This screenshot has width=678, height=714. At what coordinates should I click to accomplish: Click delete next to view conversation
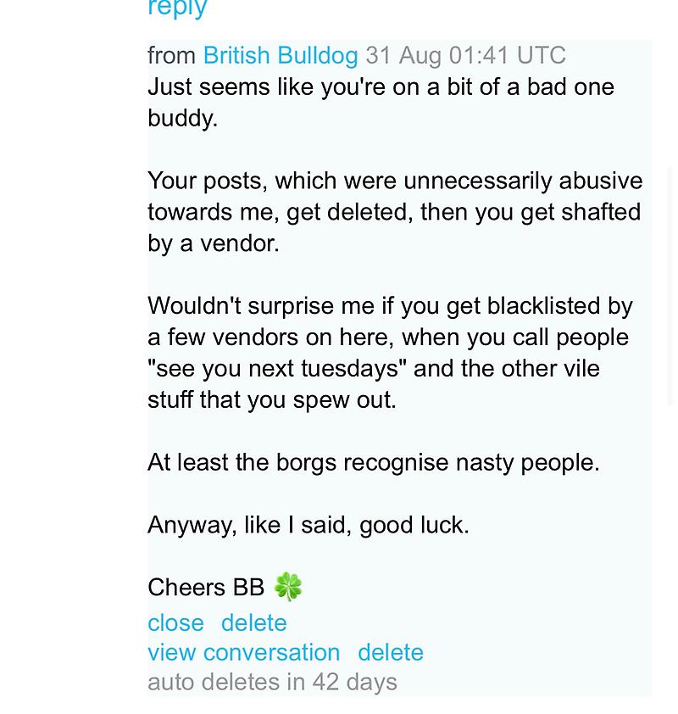(390, 652)
